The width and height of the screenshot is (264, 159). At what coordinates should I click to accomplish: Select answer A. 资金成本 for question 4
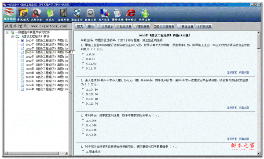[x=83, y=152]
